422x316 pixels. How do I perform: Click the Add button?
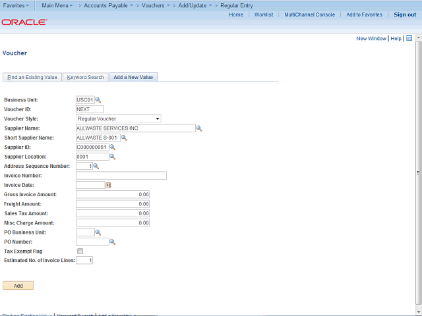point(18,286)
